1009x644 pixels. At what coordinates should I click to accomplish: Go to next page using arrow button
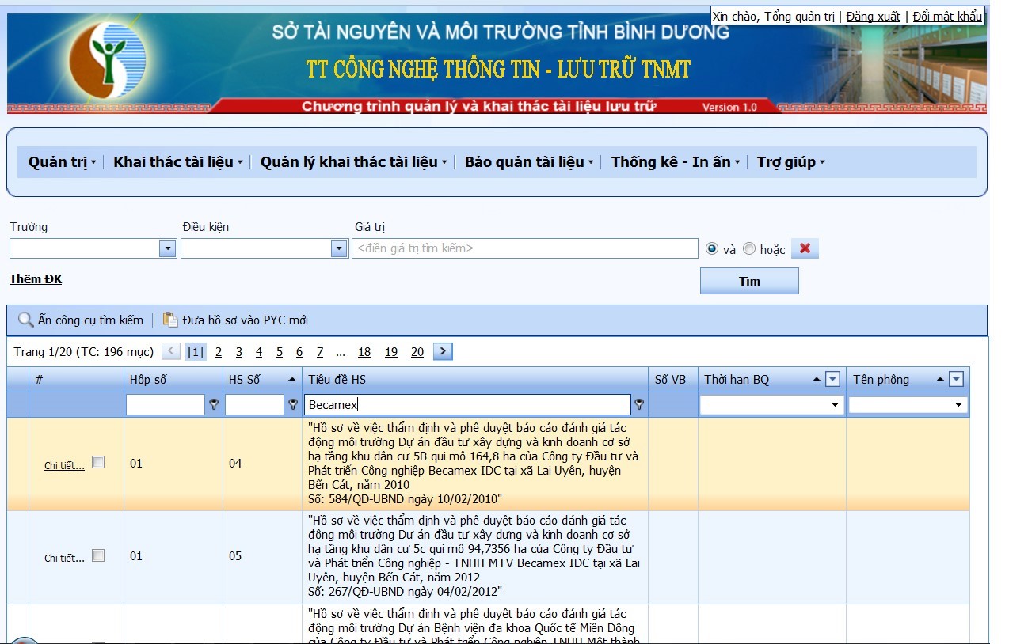click(x=444, y=352)
